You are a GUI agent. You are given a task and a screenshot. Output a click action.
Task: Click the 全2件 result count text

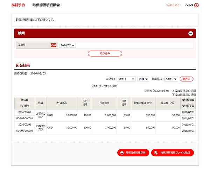[x=104, y=86]
